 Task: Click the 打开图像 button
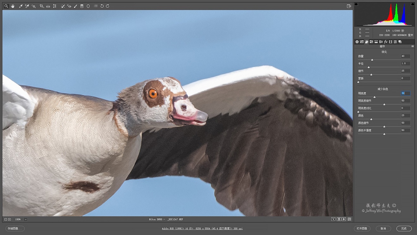362,228
